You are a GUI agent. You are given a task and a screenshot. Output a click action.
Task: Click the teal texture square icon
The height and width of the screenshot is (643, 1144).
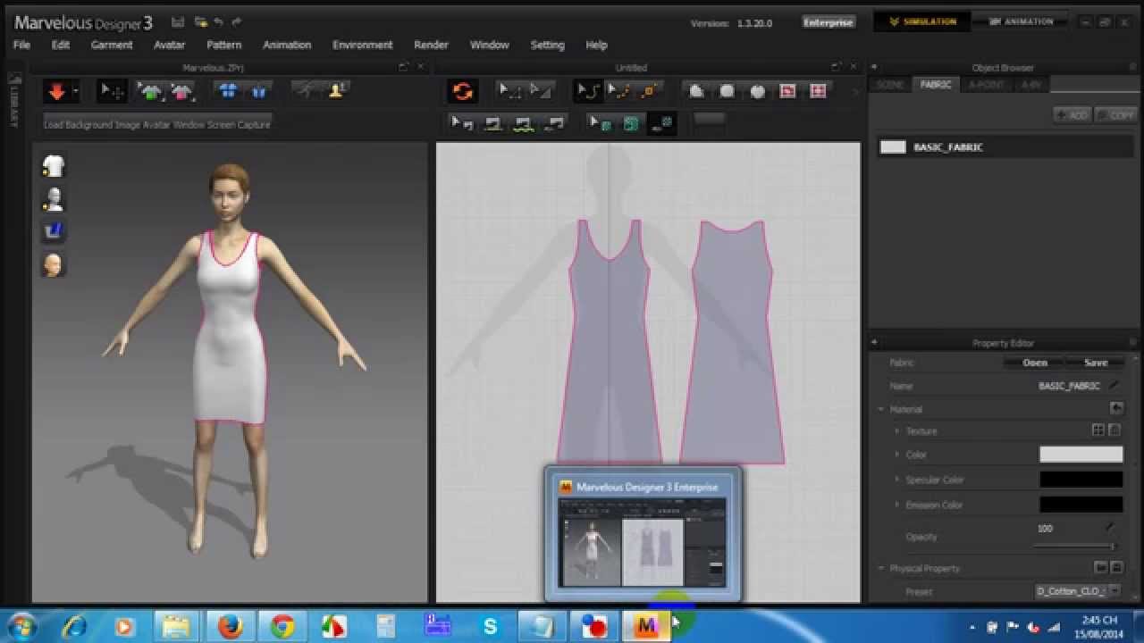pyautogui.click(x=631, y=124)
